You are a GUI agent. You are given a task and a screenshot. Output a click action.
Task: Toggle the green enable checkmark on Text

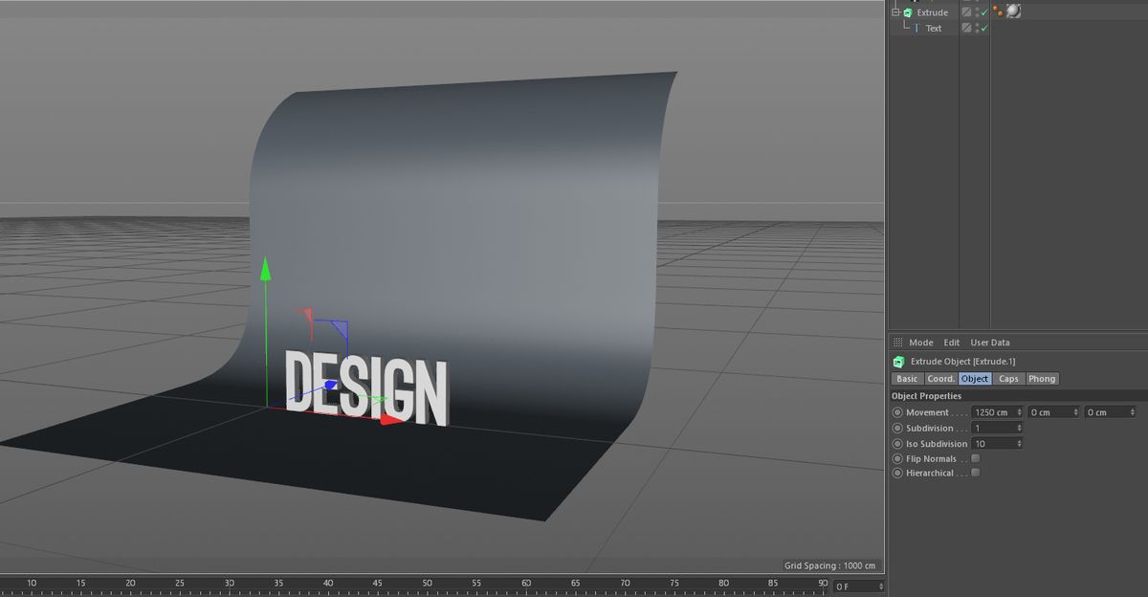tap(984, 27)
